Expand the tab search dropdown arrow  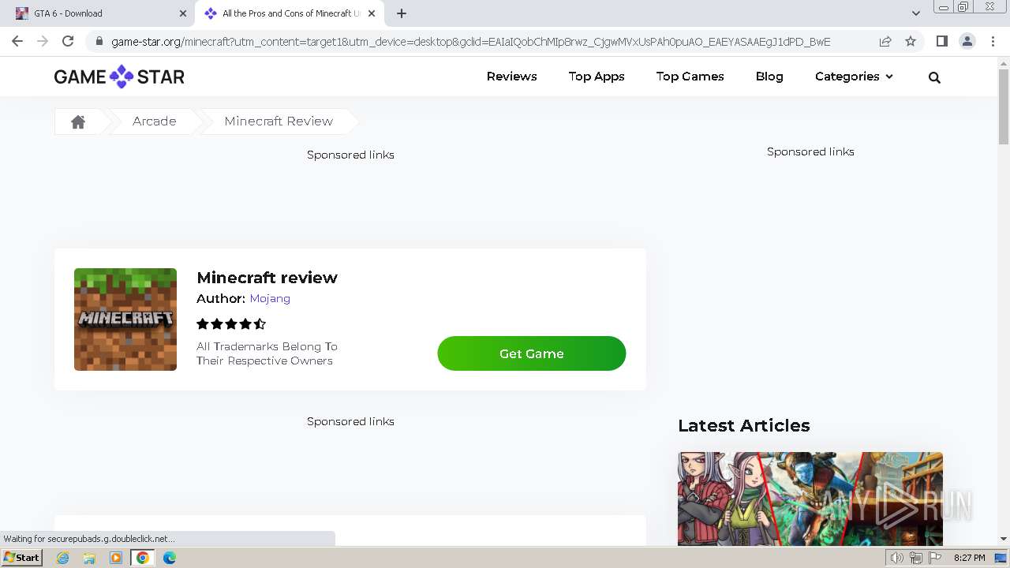915,13
